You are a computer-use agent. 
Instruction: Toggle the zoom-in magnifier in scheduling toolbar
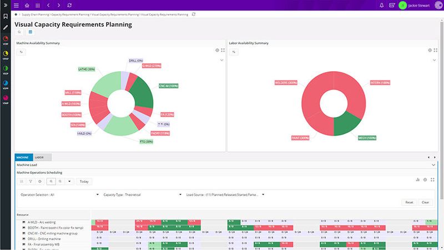[51, 181]
